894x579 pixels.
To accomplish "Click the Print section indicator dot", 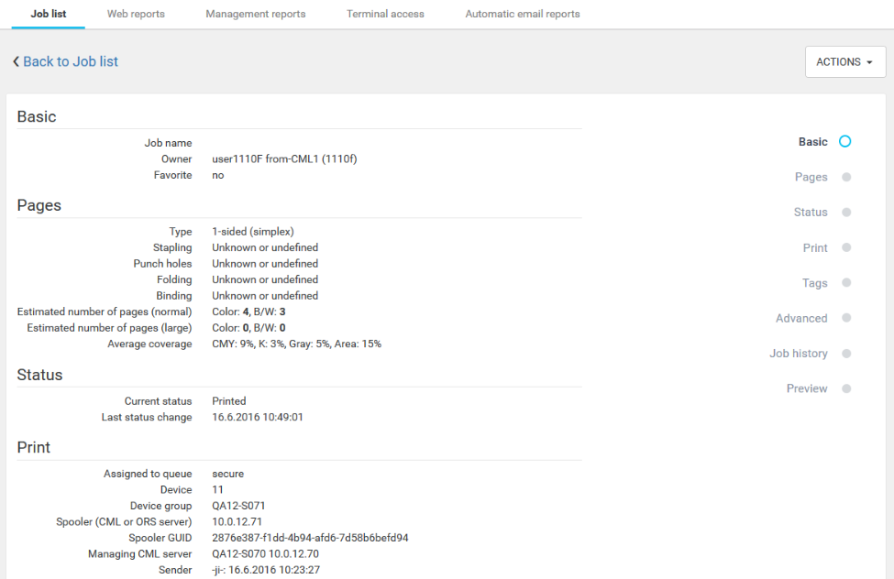I will pyautogui.click(x=845, y=248).
